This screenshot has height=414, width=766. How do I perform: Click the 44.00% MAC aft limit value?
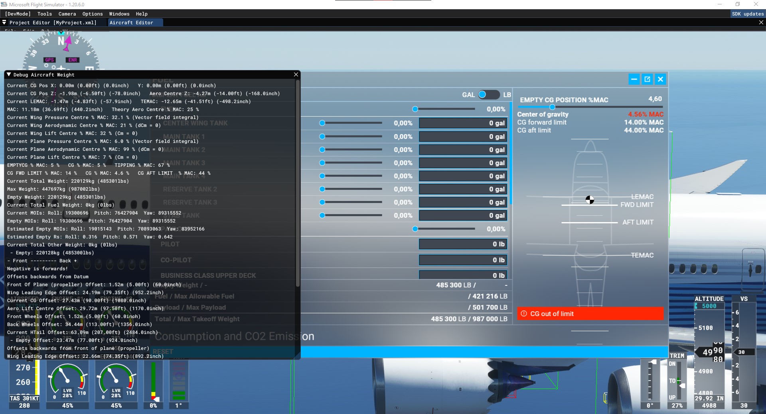[644, 130]
